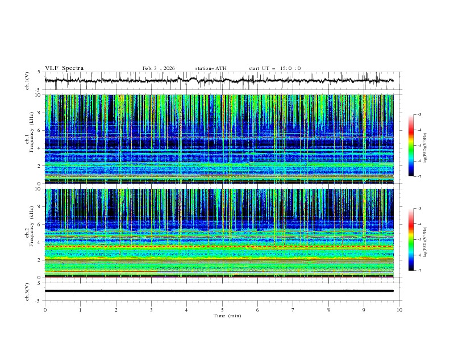Image resolution: width=450 pixels, height=348 pixels.
Task: Click the 9 minute tick label on time axis
Action: (364, 310)
